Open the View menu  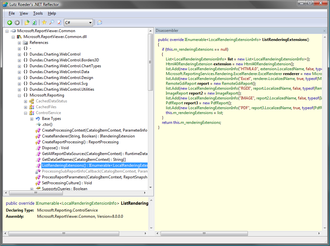pos(24,13)
